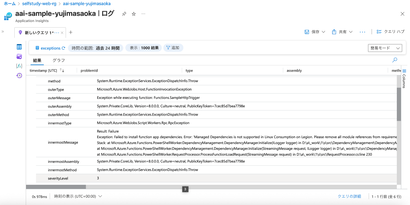
Task: Pin the resource with the pin icon
Action: (x=124, y=14)
